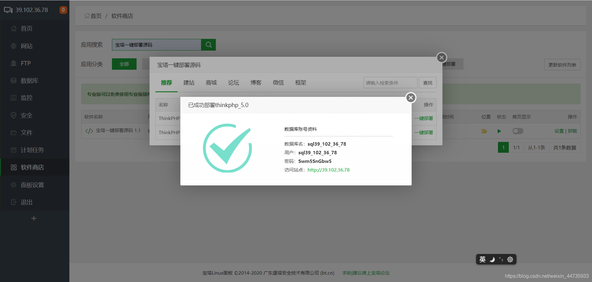Switch to the 博客 tab
This screenshot has height=282, width=592.
[x=256, y=83]
